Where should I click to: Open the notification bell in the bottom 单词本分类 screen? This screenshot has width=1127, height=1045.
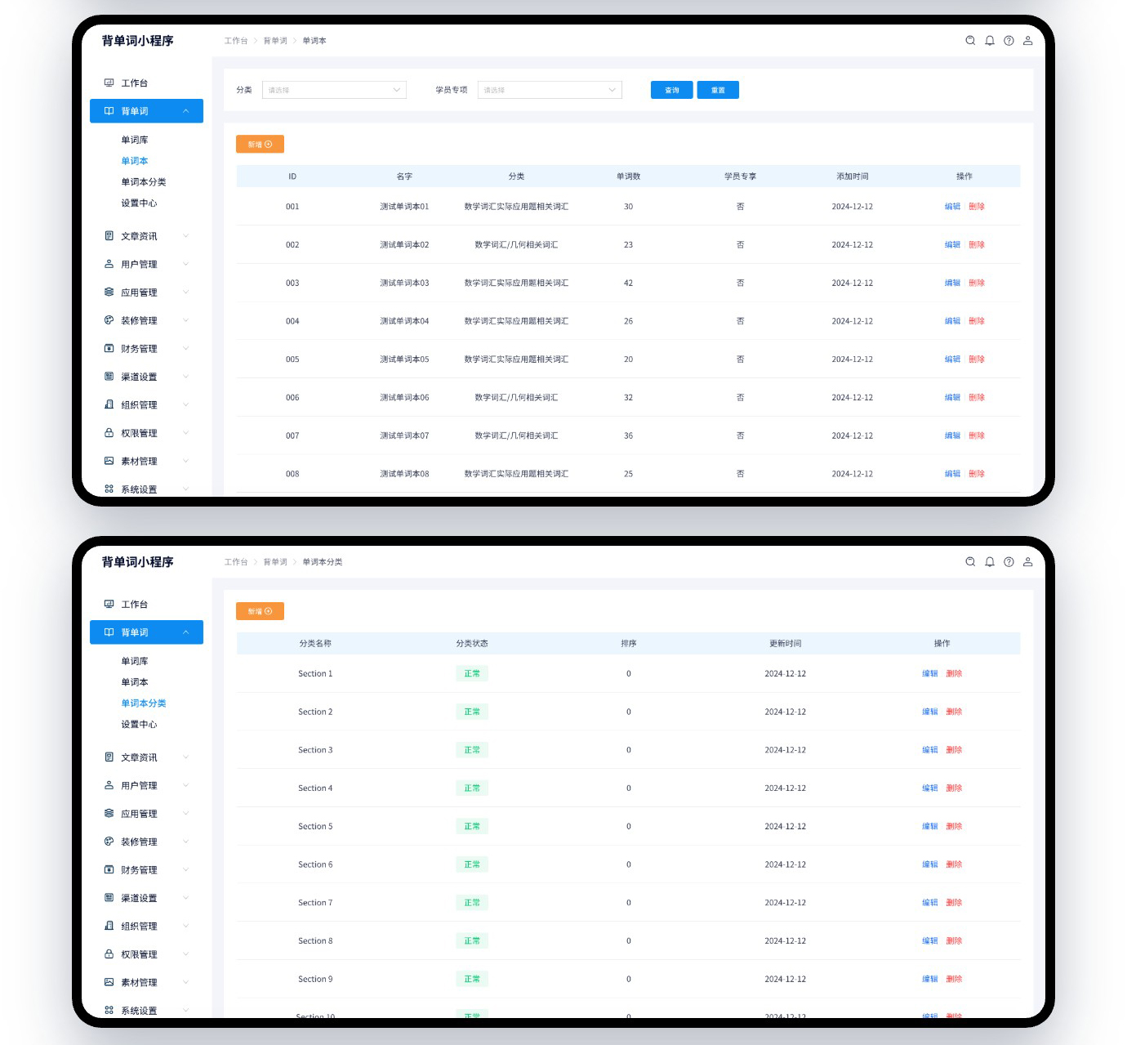990,562
